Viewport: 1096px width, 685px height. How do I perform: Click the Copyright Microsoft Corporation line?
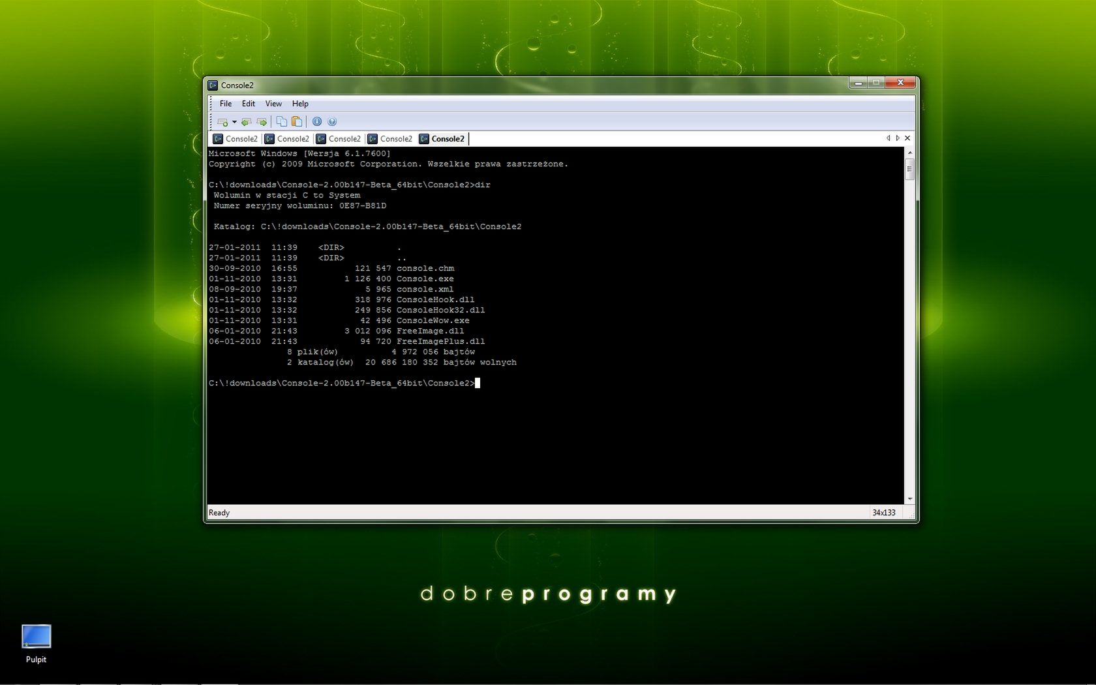(389, 164)
